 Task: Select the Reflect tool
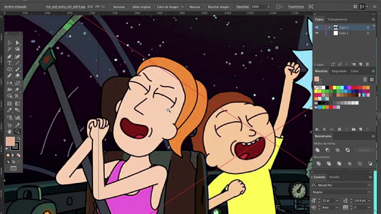click(10, 83)
